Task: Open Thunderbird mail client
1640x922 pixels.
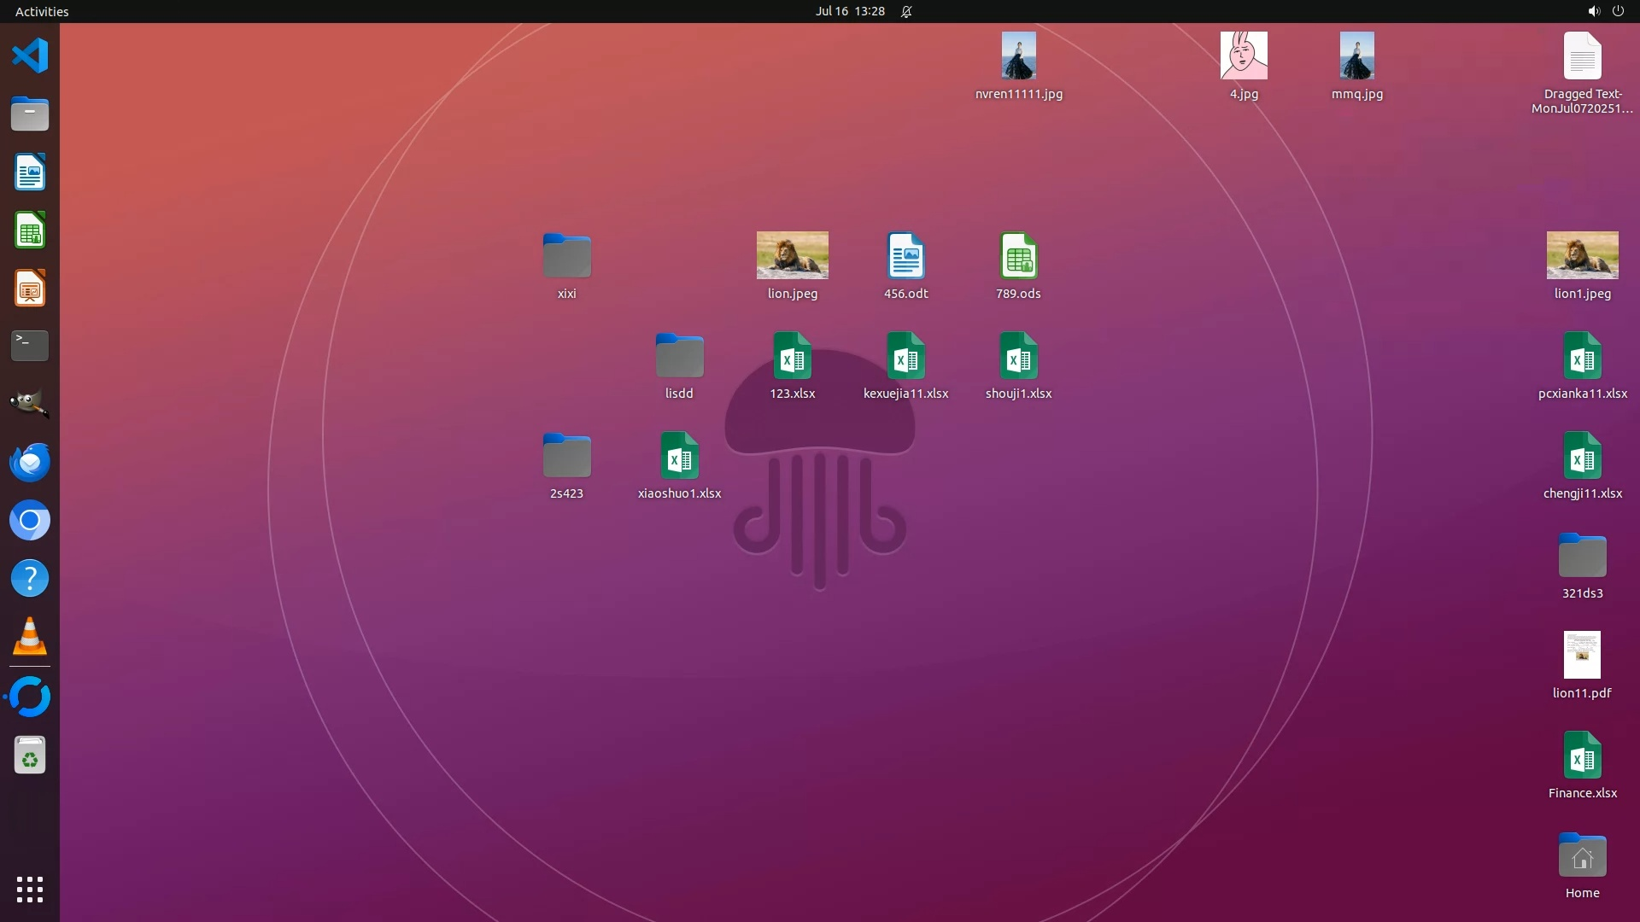Action: pyautogui.click(x=30, y=462)
